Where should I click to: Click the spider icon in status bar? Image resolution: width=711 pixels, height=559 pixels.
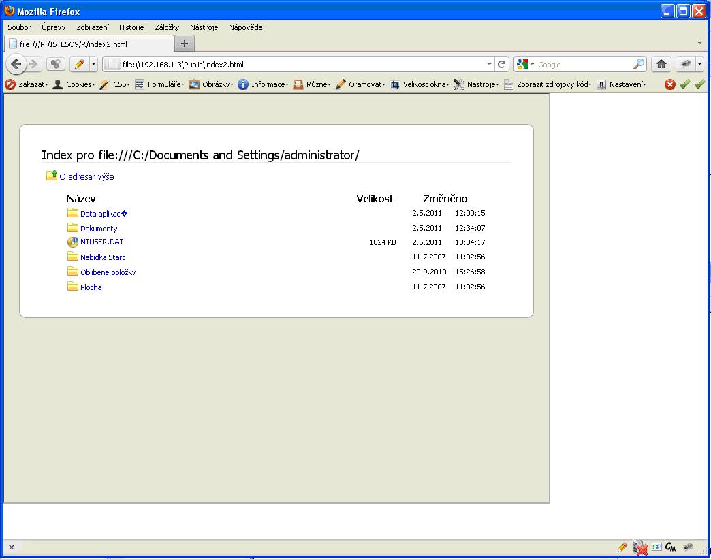(688, 547)
